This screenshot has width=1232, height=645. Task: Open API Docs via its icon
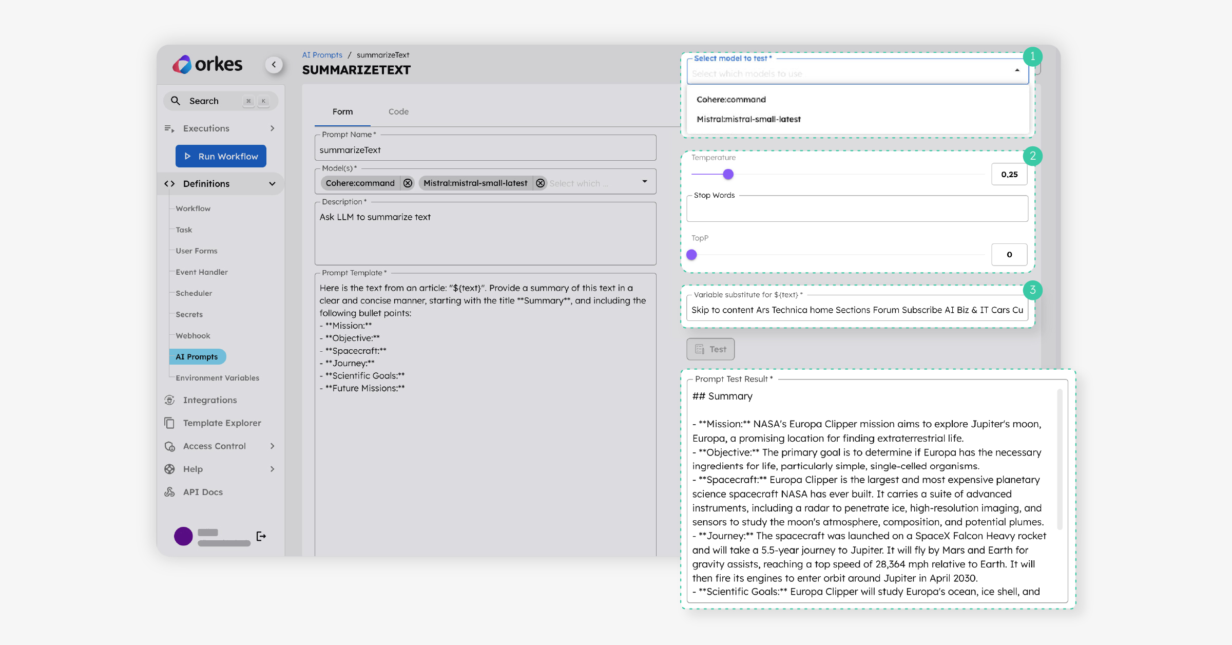point(169,492)
